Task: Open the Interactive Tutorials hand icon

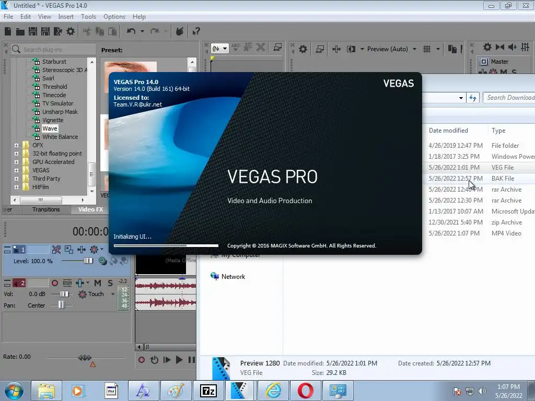Action: pos(180,31)
